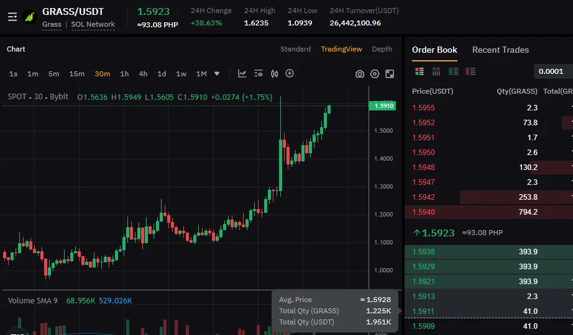Click the 1.5942 ask price row
Screen dimensions: 573x335
[488, 197]
